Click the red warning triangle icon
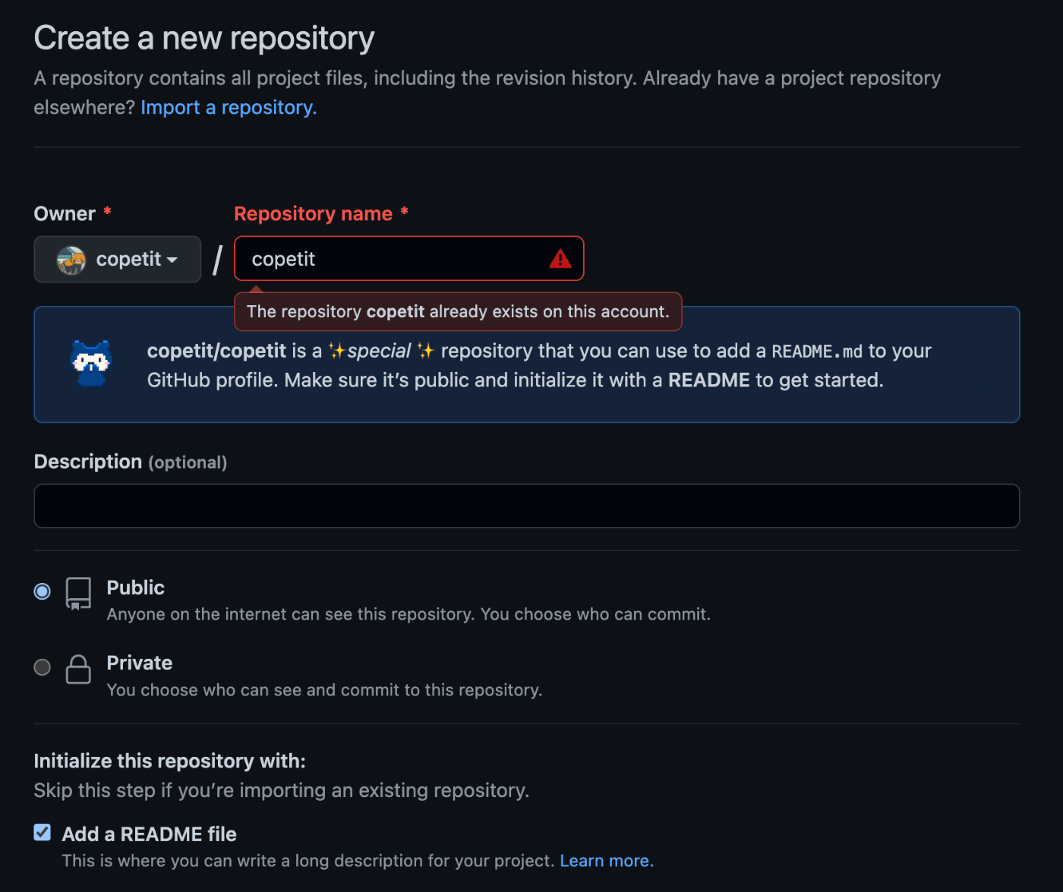Image resolution: width=1063 pixels, height=892 pixels. tap(560, 259)
